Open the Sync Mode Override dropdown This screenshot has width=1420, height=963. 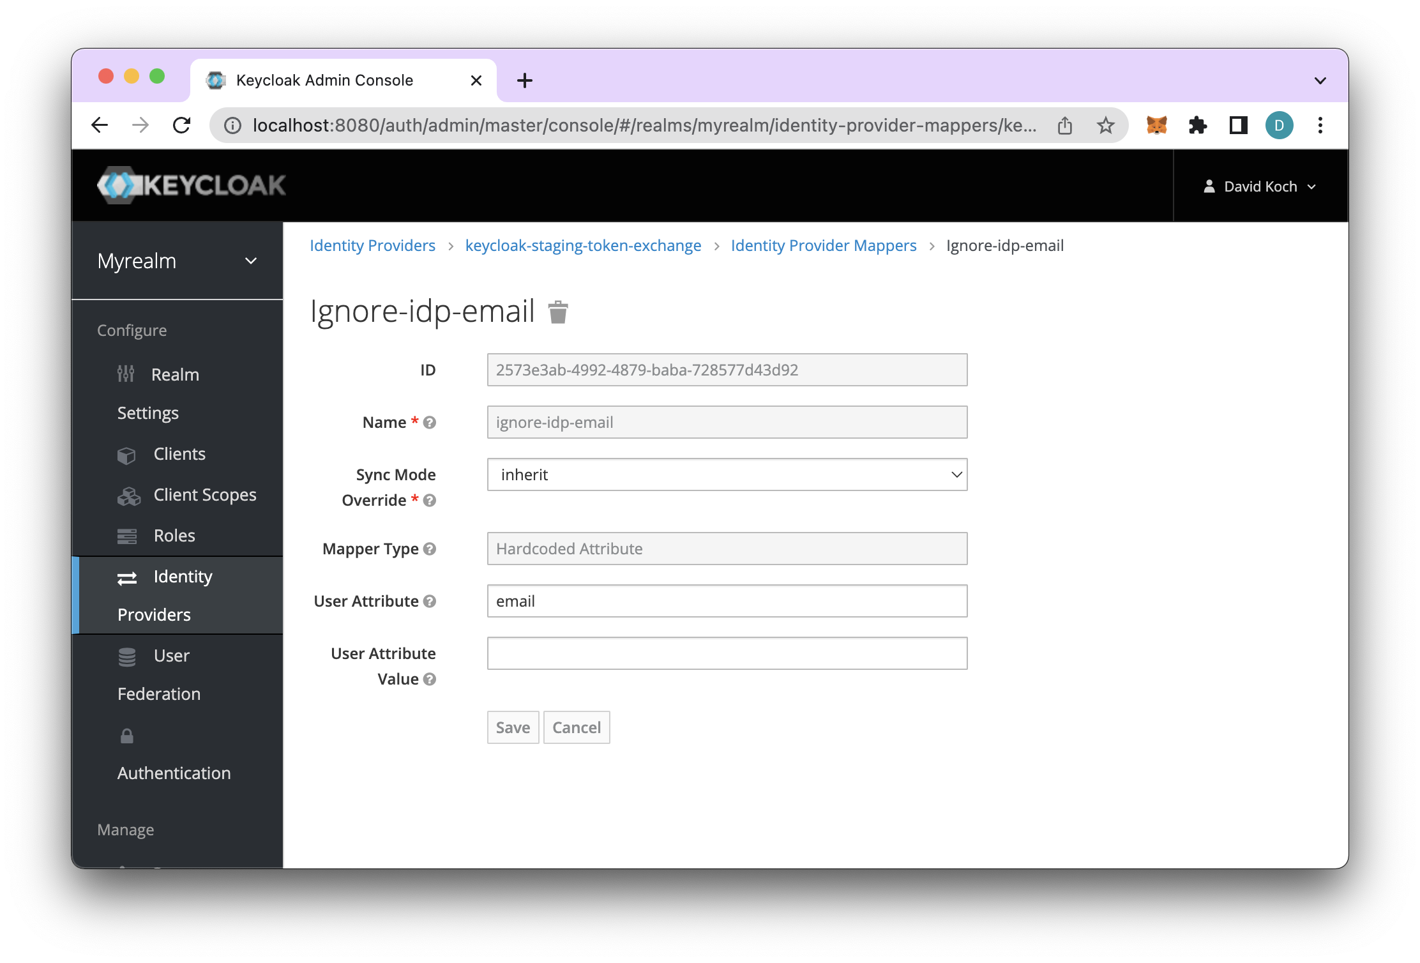click(x=727, y=474)
